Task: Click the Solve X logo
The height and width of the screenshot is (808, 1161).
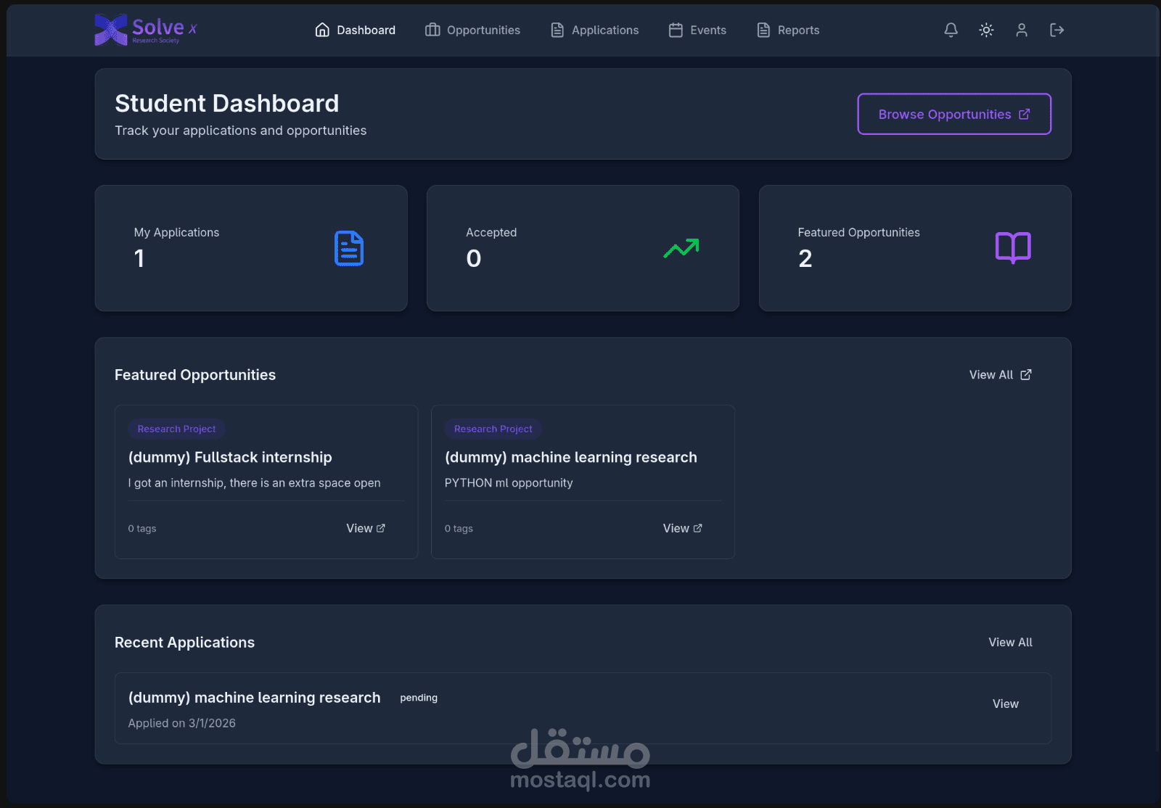Action: point(146,30)
